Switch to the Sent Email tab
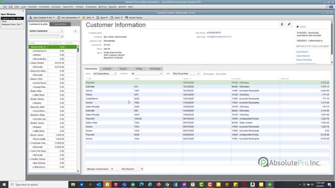The height and width of the screenshot is (188, 335). click(155, 68)
